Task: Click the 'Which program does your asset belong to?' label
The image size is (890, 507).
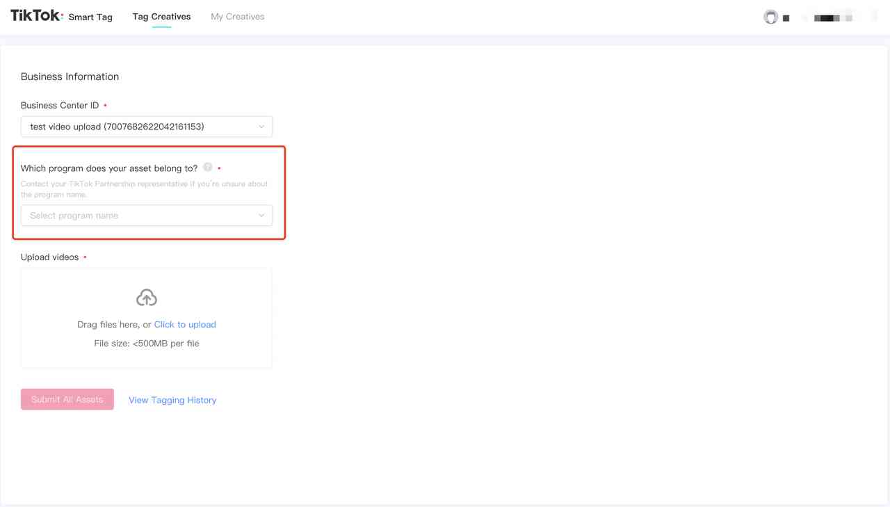Action: (x=109, y=168)
